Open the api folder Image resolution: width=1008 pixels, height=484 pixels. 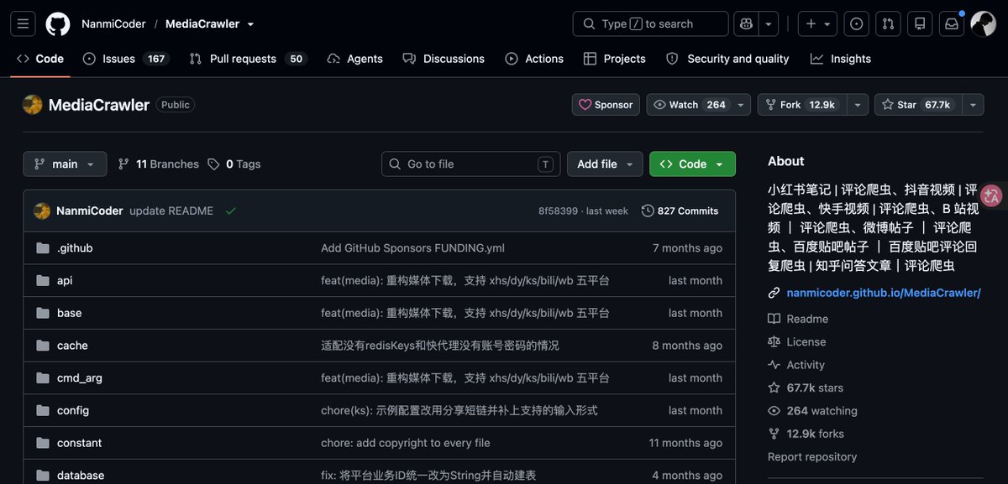click(x=65, y=280)
